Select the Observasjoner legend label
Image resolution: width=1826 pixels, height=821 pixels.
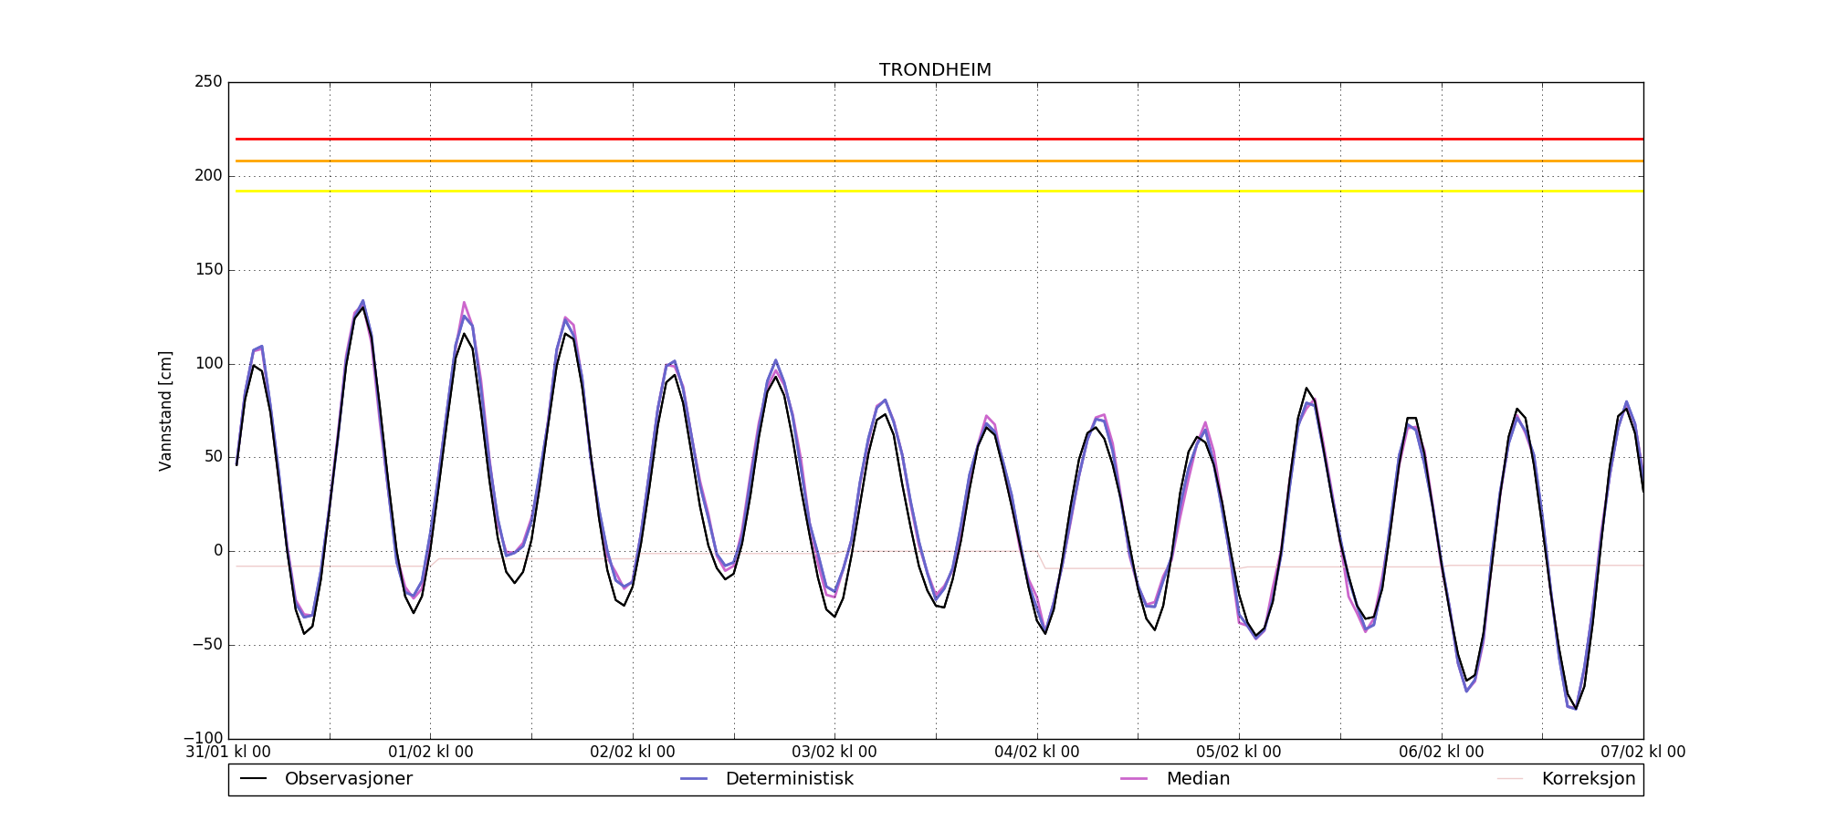point(348,779)
